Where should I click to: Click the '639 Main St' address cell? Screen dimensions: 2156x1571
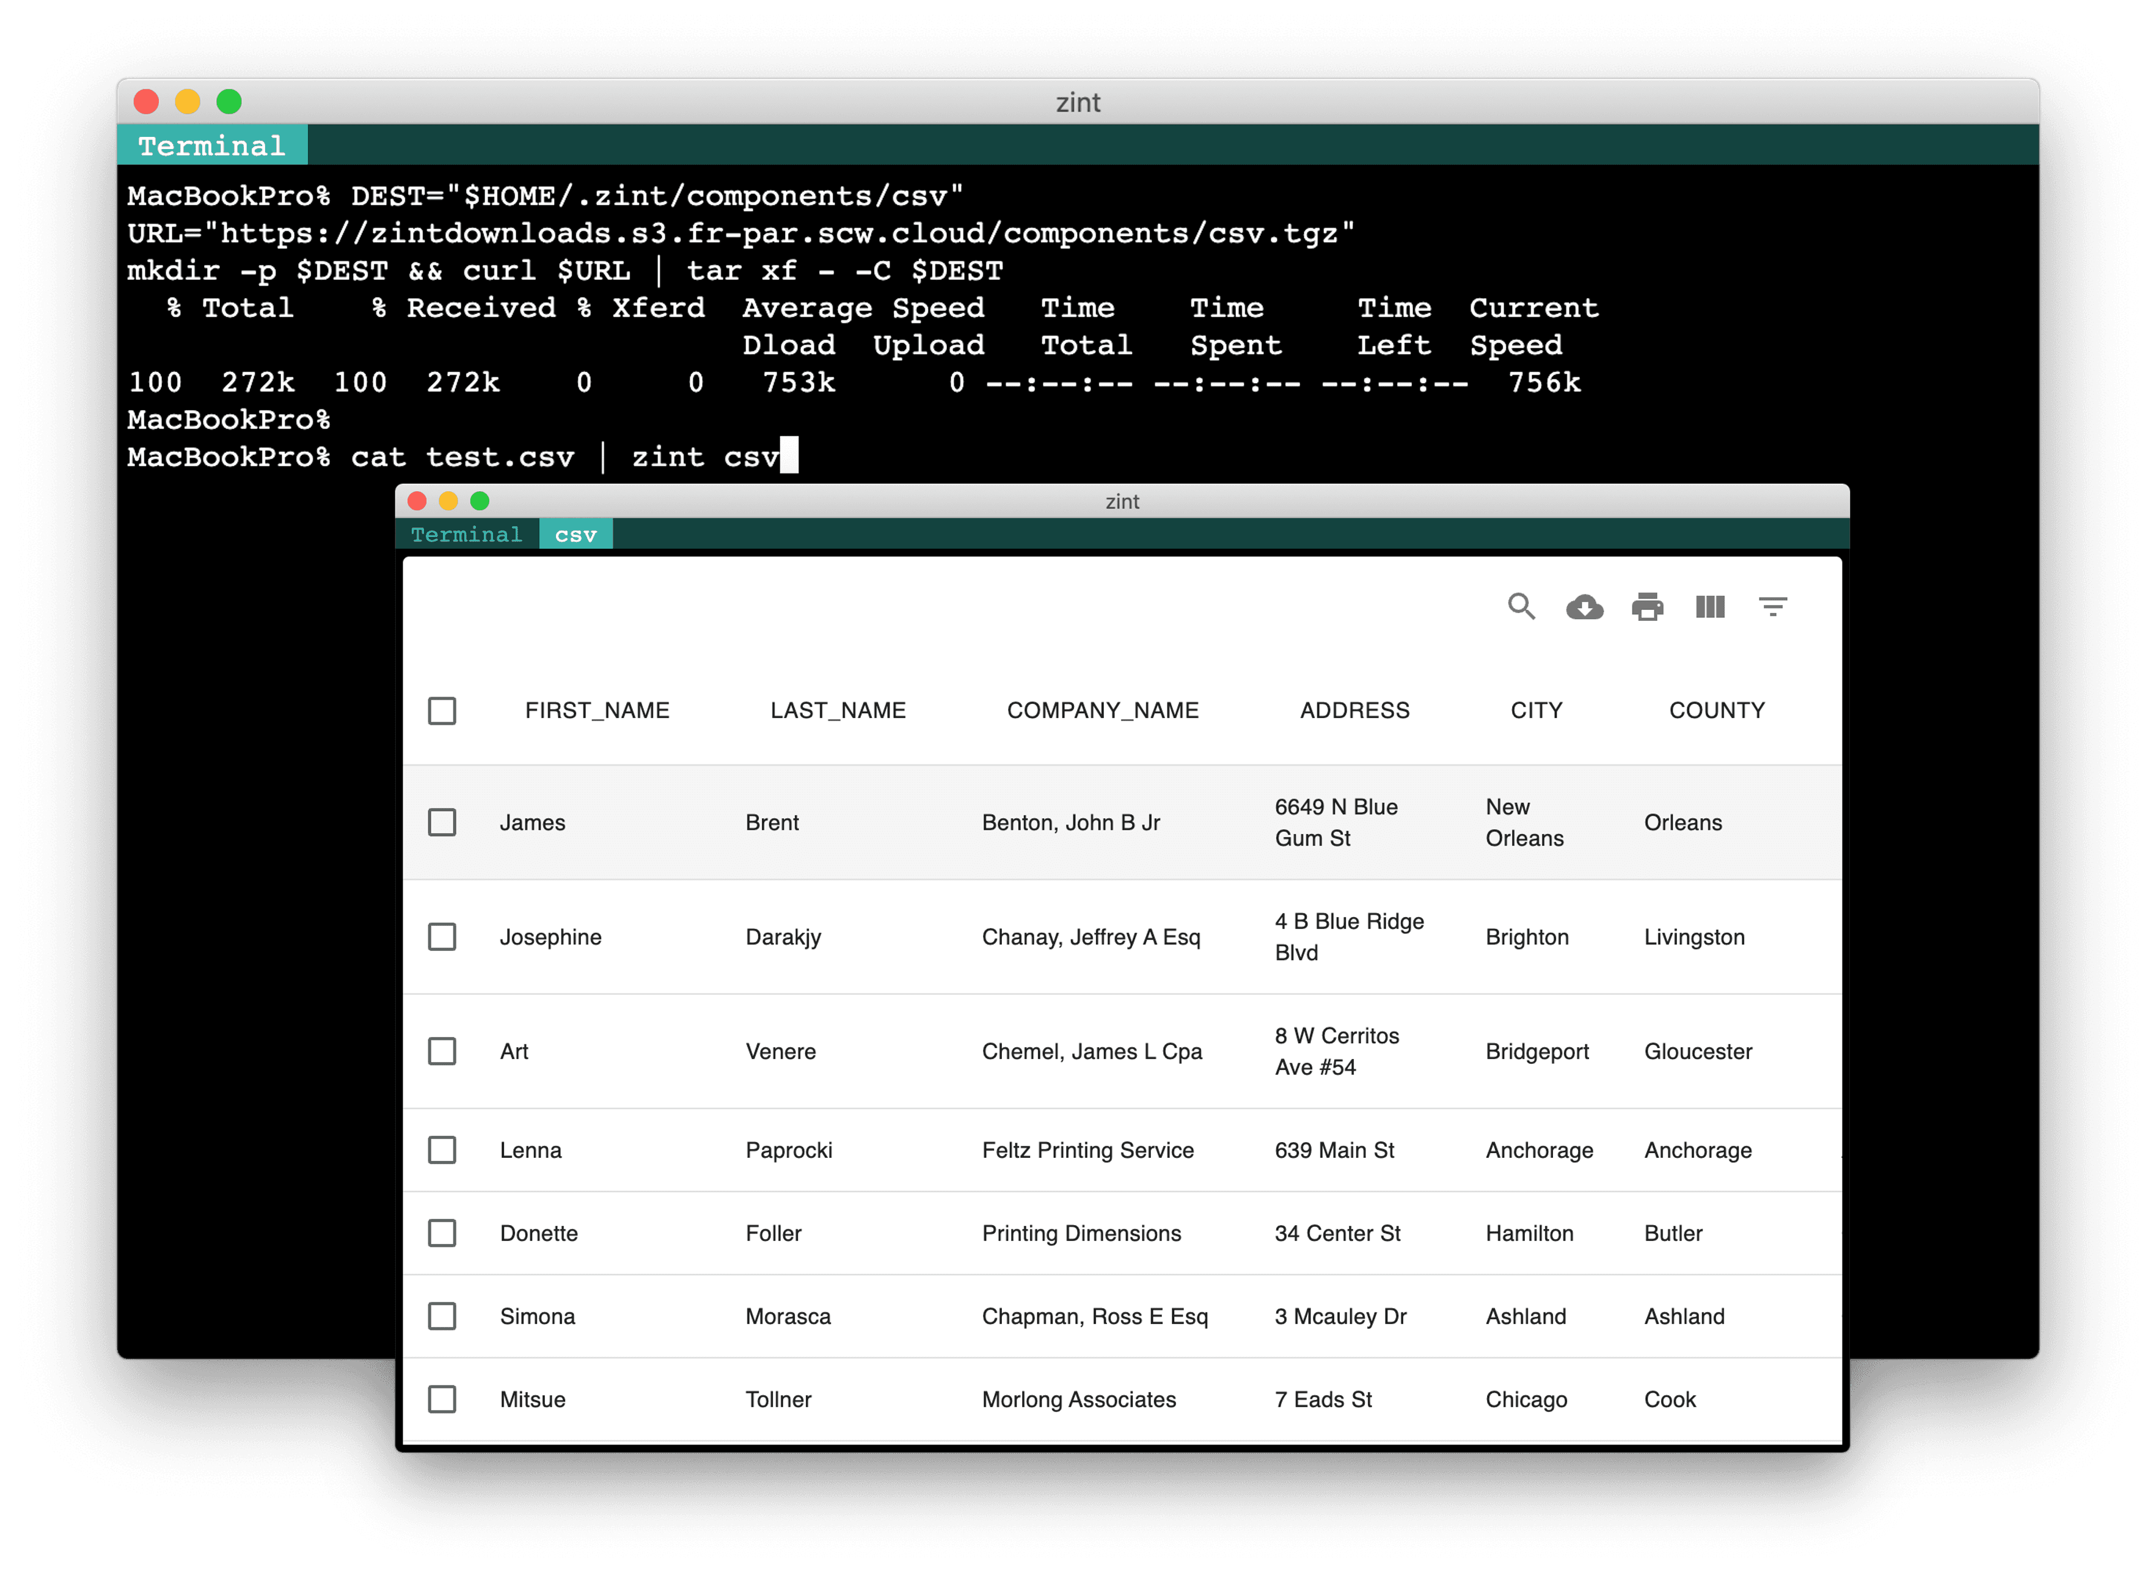click(1335, 1150)
